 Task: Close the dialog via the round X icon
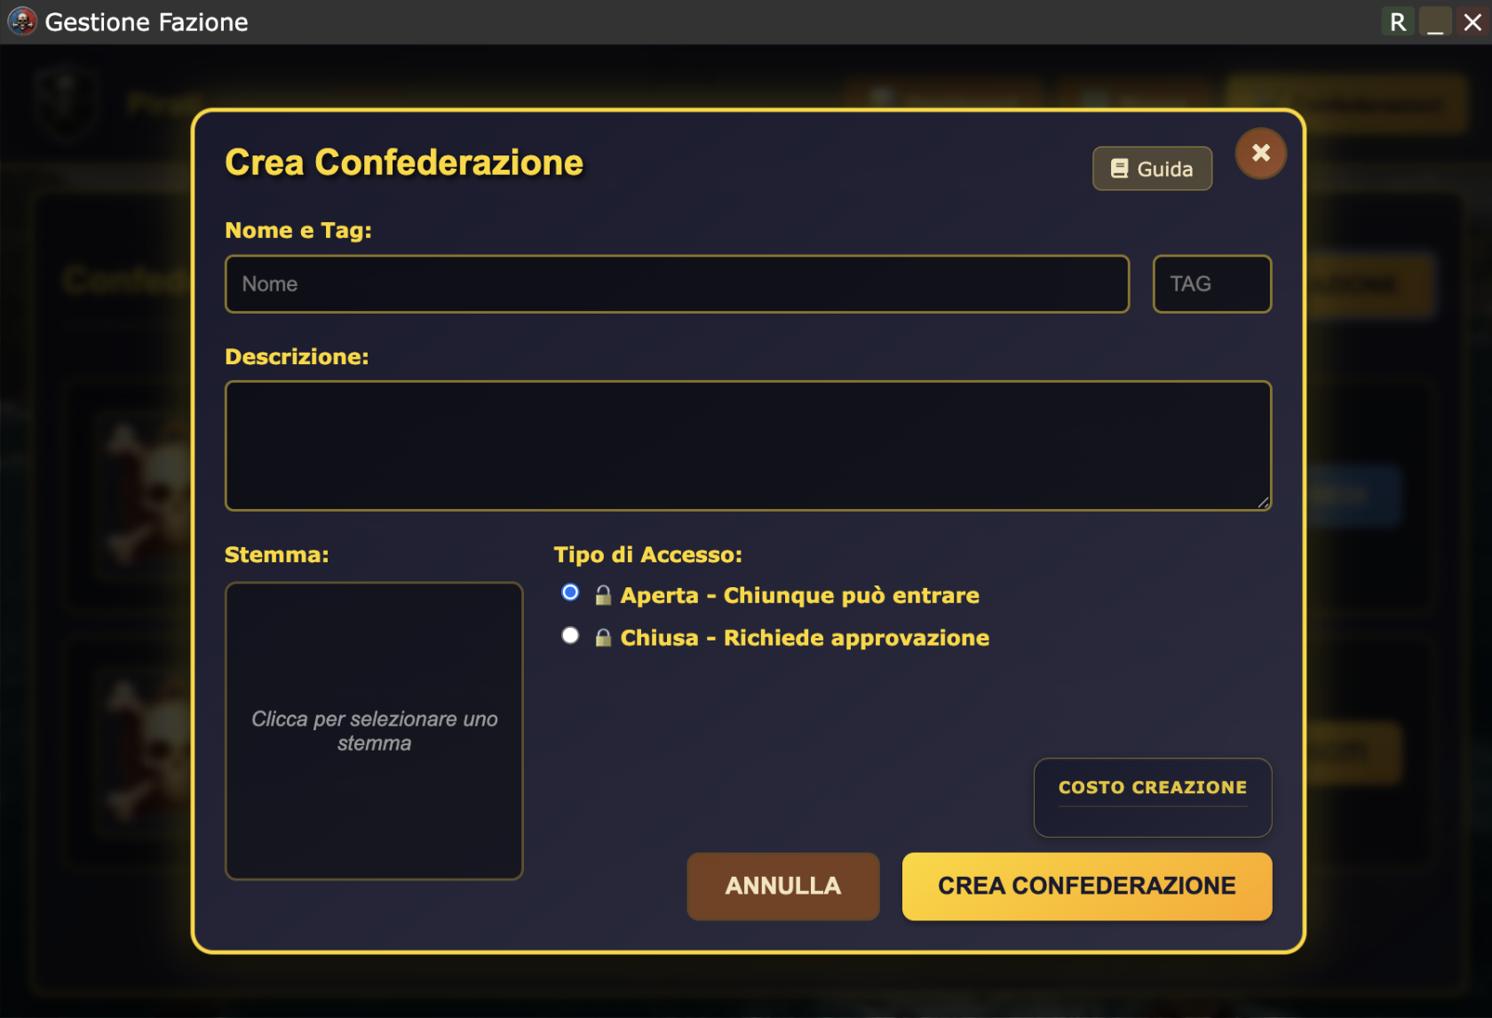[1260, 153]
